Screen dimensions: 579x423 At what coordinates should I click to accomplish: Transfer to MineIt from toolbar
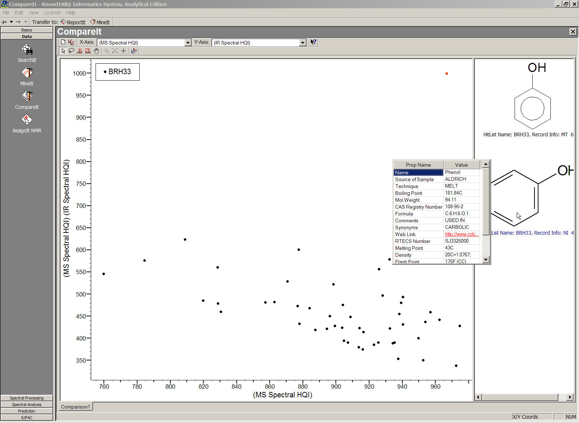(100, 22)
